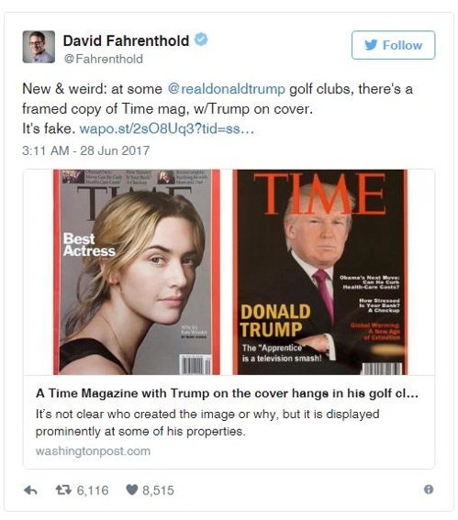458x520 pixels.
Task: Click the article description text
Action: (207, 423)
